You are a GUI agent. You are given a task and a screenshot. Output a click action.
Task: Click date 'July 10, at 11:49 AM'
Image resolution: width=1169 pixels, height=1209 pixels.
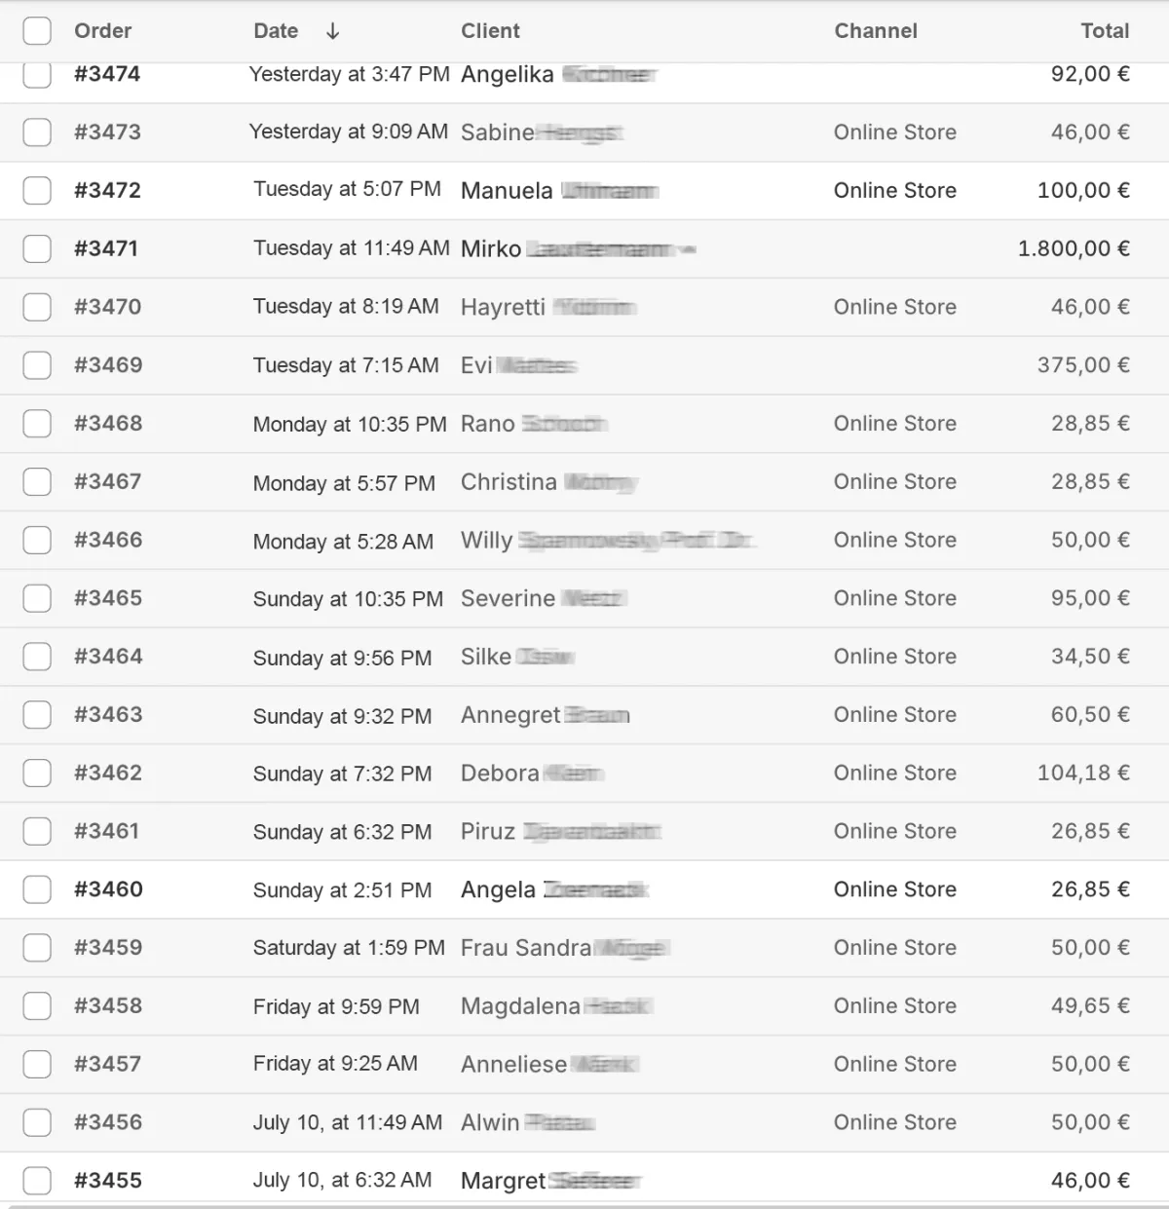pos(347,1122)
